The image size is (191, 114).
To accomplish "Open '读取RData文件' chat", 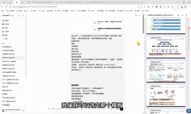I will (x=7, y=91).
